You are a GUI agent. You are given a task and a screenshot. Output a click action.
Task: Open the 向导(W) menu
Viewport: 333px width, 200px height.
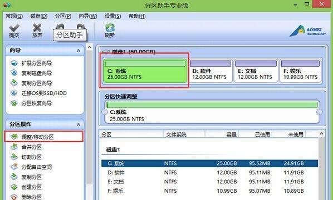point(88,16)
